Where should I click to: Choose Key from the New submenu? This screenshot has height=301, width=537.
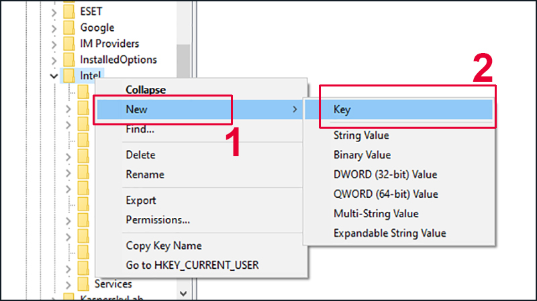tap(342, 109)
